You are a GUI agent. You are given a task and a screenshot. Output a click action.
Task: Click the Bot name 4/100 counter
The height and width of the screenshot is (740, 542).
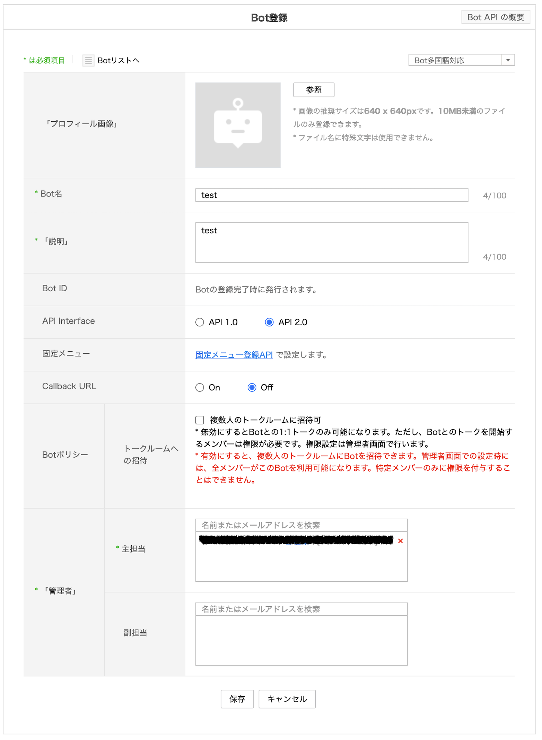pos(495,195)
